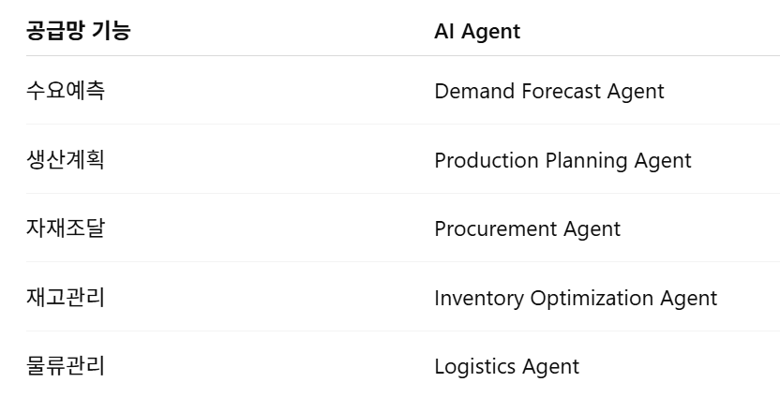Viewport: 780px width, 397px height.
Task: Select the 물류관리 cell
Action: [x=66, y=366]
